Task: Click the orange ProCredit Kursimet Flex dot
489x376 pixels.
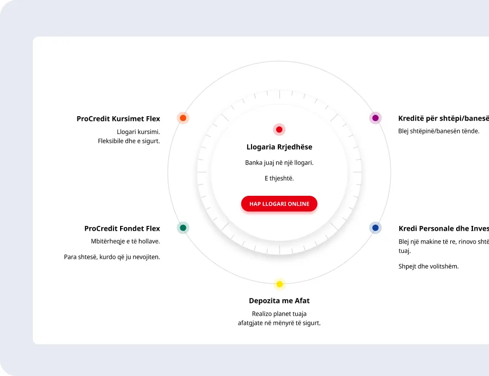Action: click(x=183, y=118)
